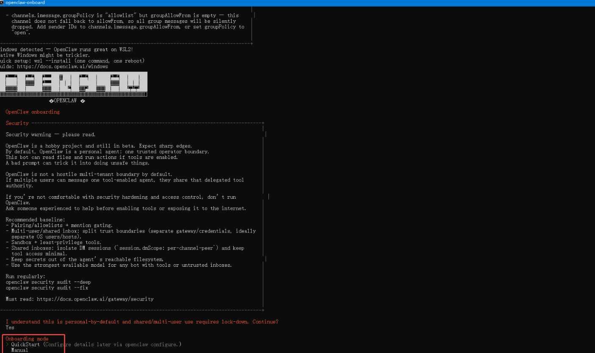Viewport: 595px width, 353px height.
Task: Select the QuickStart onboarding mode option
Action: 25,345
